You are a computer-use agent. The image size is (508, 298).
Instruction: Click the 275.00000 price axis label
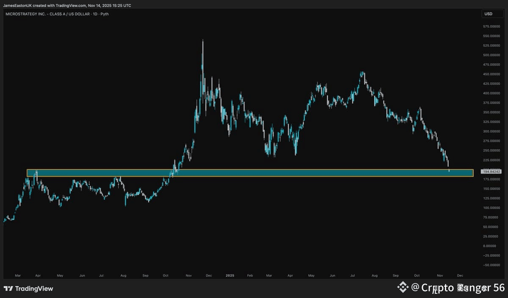click(492, 141)
